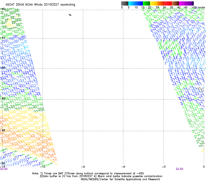The image size is (206, 181).
Task: Click the -6 longitude axis label
Action: coord(123,167)
